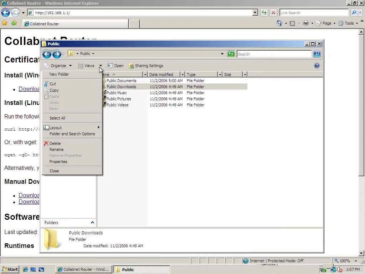Click Open in the Explorer toolbar

[x=115, y=66]
